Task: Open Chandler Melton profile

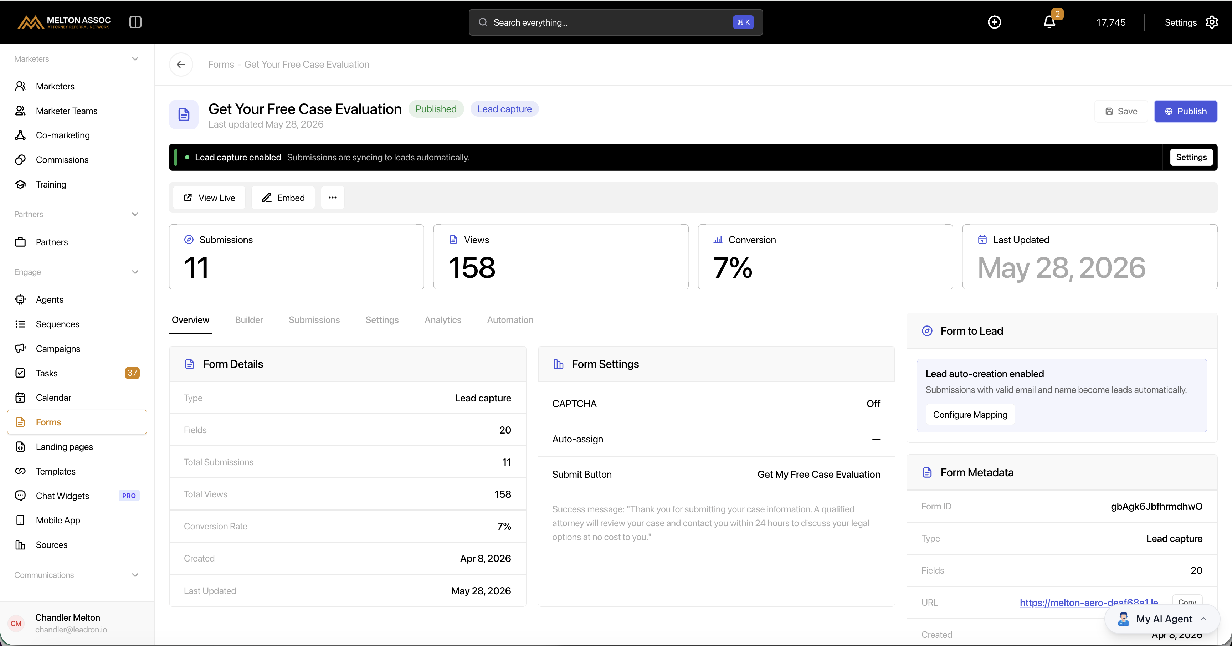Action: pos(77,623)
